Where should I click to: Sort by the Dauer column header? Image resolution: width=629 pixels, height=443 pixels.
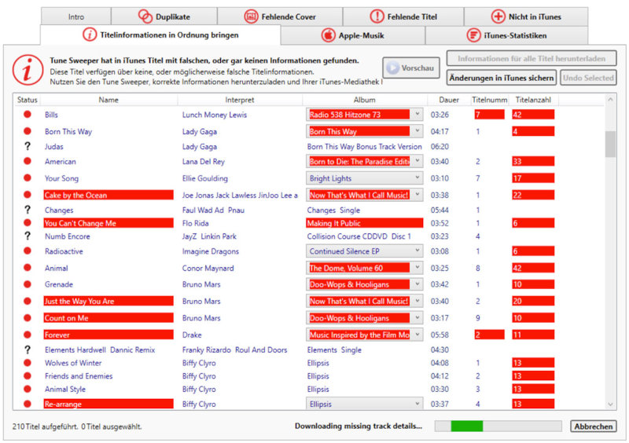click(x=448, y=100)
